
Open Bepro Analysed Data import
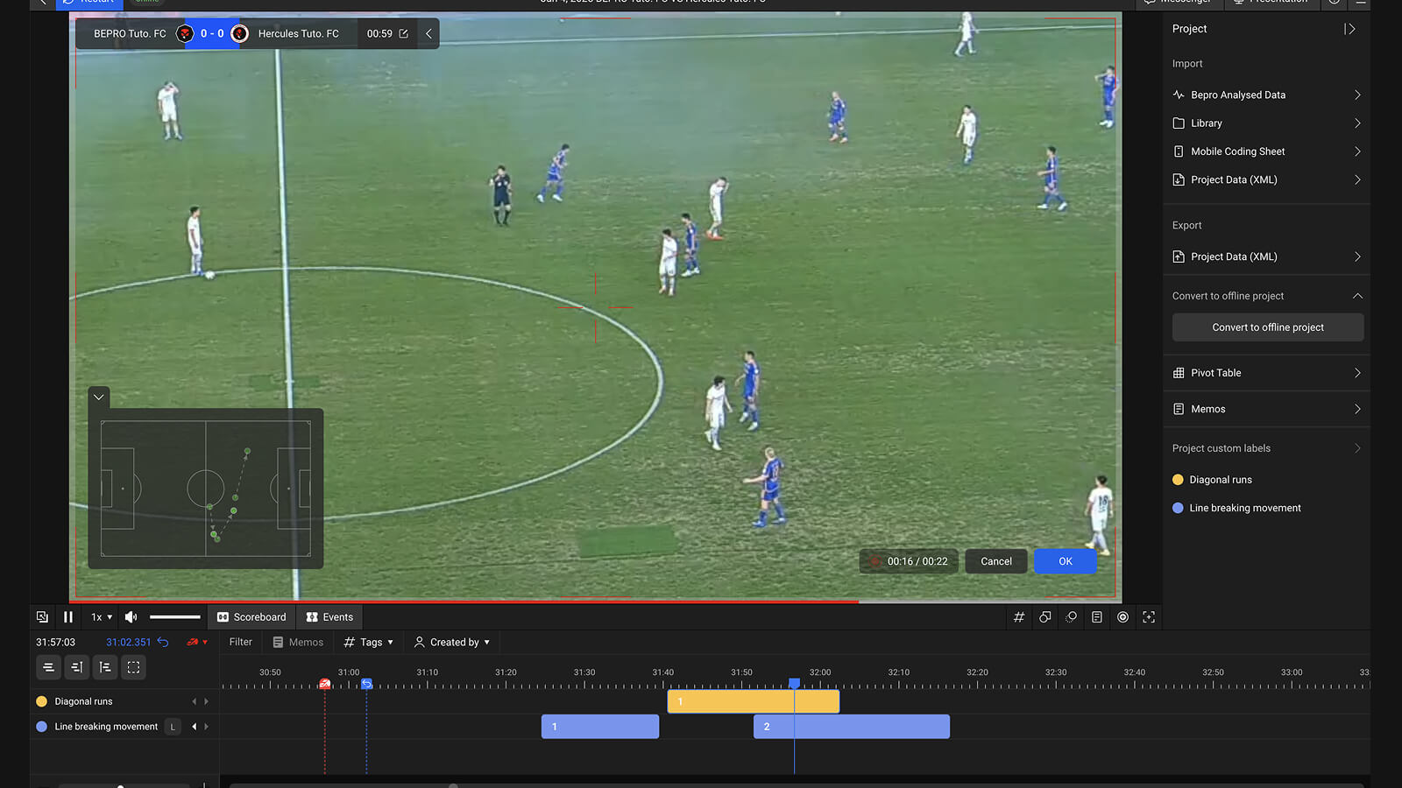tap(1267, 95)
